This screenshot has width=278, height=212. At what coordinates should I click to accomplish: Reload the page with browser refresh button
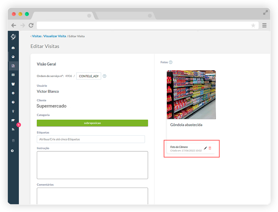coord(31,25)
